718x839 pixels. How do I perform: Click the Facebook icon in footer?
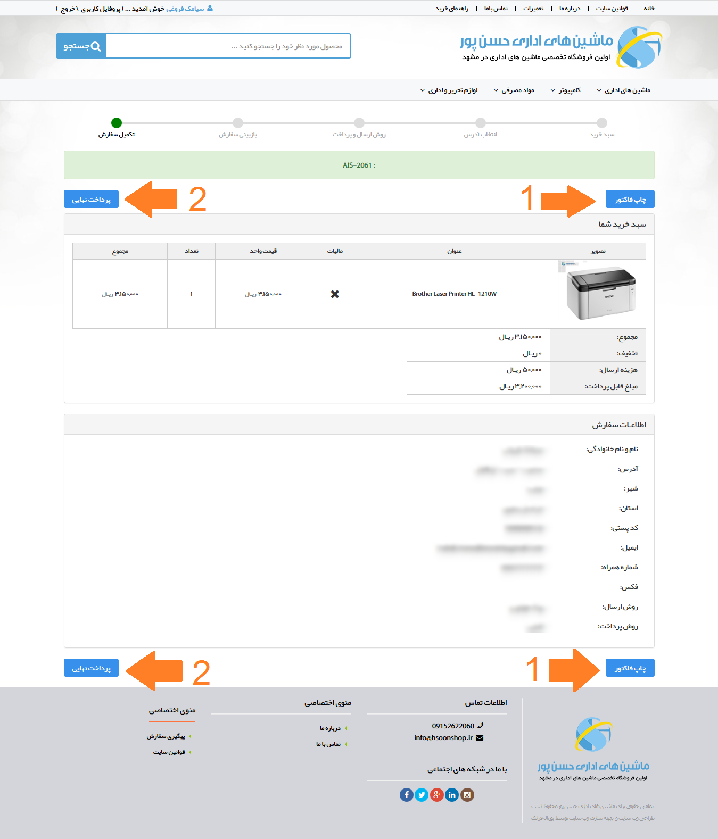coord(406,795)
